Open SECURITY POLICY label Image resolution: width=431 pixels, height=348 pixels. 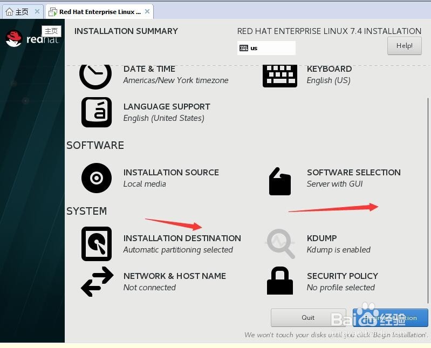tap(343, 276)
